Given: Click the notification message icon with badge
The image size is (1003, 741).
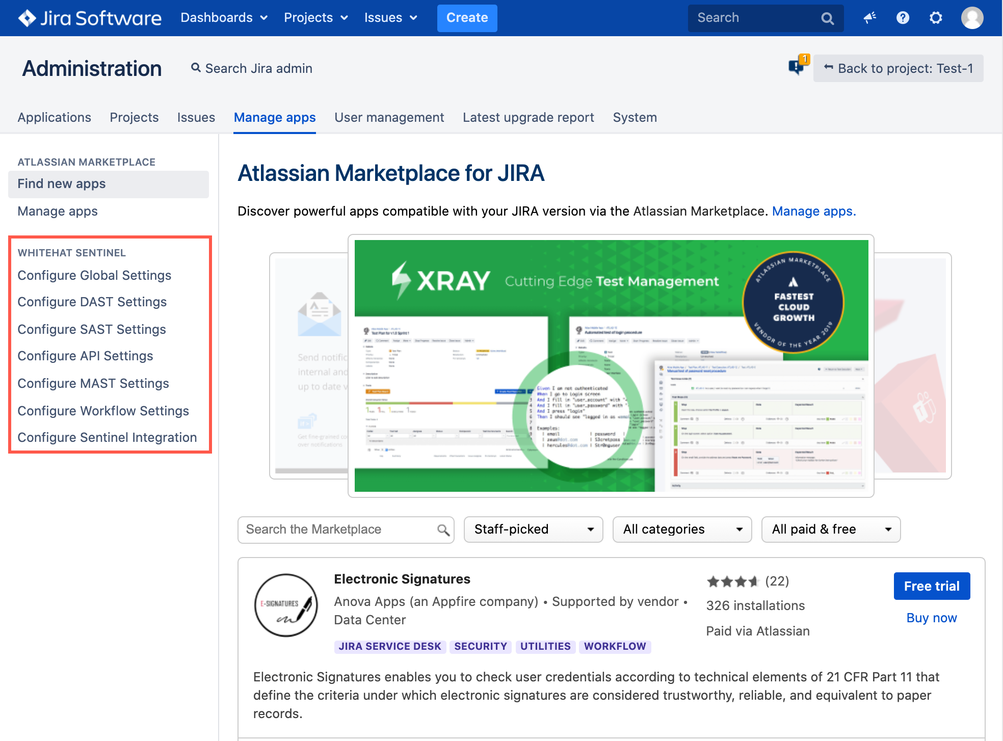Looking at the screenshot, I should (798, 65).
